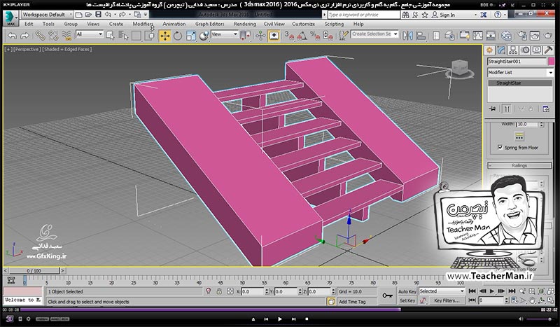
Task: Switch to the Motion panel tab
Action: 525,50
